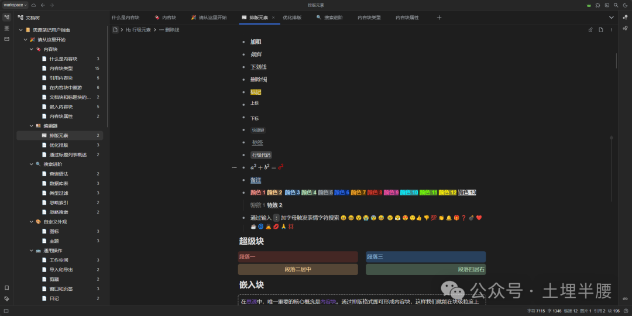
Task: Collapse the 自定义外观 folder in tree
Action: [32, 222]
